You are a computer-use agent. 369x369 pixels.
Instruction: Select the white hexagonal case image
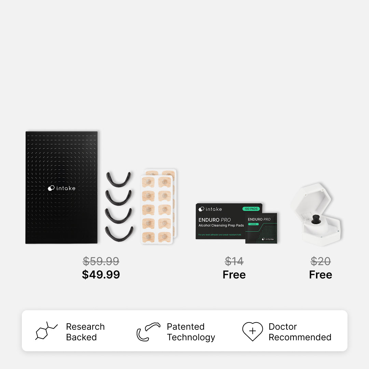316,214
